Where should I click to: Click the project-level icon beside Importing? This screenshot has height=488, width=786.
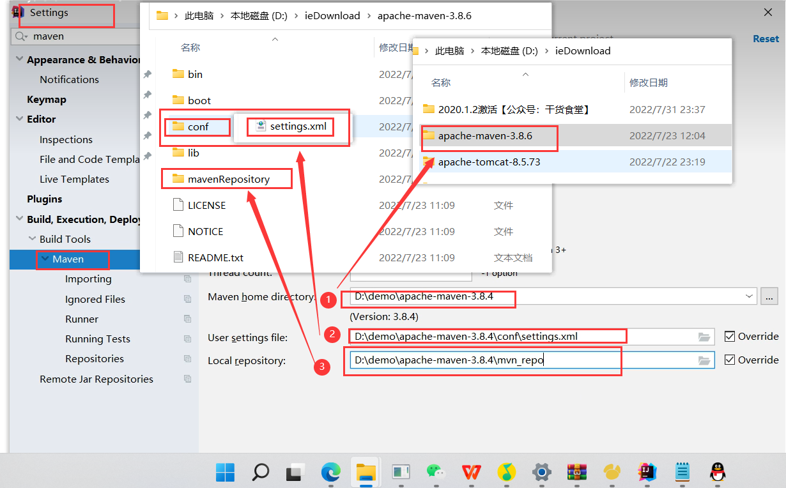pos(187,279)
